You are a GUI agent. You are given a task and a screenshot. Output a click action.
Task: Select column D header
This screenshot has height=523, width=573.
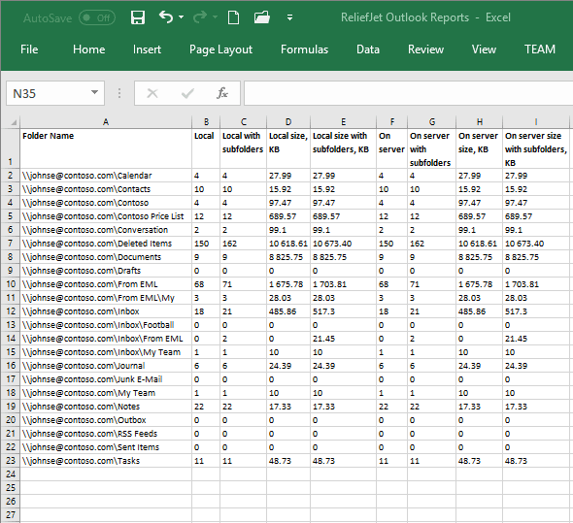pyautogui.click(x=288, y=122)
